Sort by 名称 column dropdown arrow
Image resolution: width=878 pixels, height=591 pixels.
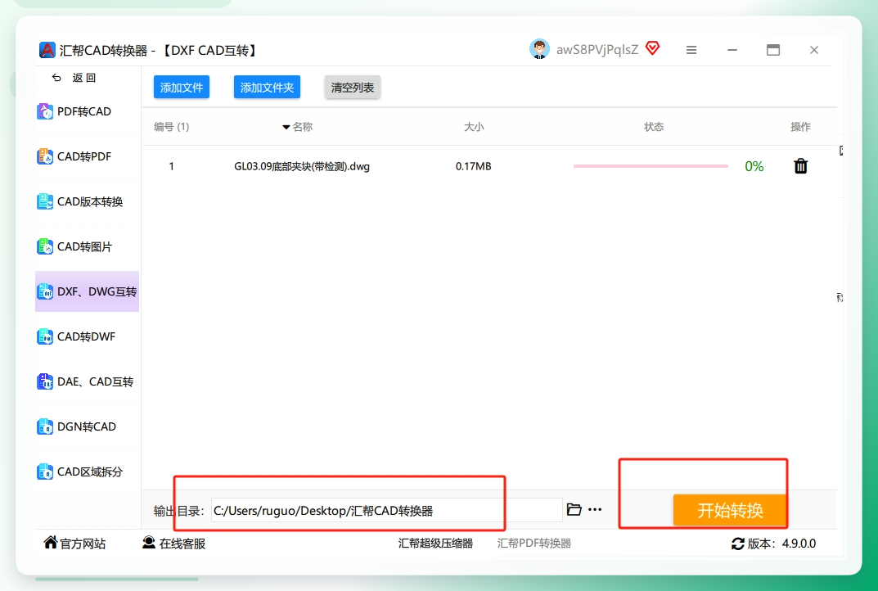click(286, 127)
